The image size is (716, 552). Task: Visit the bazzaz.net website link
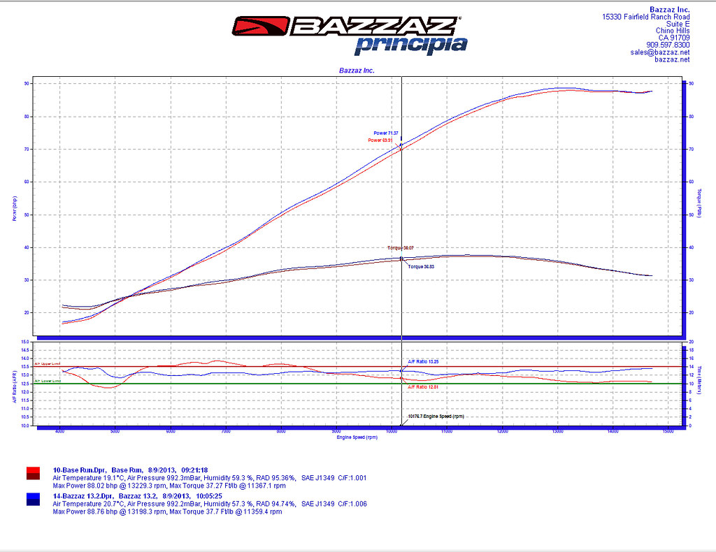(x=672, y=59)
